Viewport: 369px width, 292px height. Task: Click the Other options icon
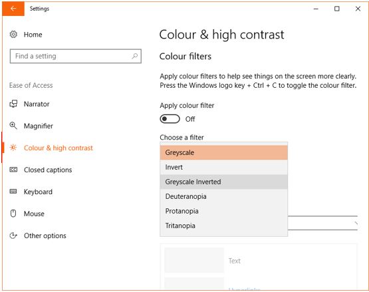[x=13, y=235]
